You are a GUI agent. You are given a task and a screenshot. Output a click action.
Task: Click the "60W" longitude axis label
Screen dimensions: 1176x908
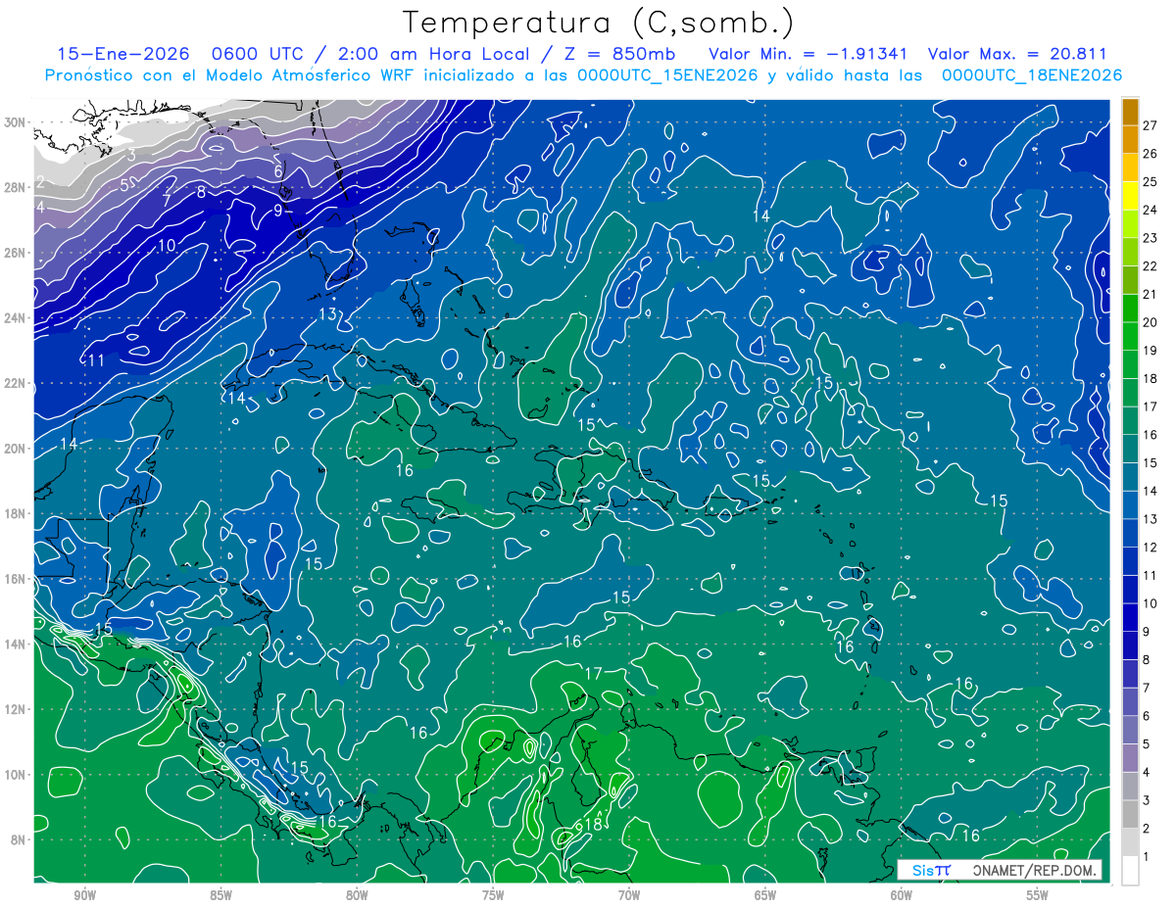coord(902,895)
